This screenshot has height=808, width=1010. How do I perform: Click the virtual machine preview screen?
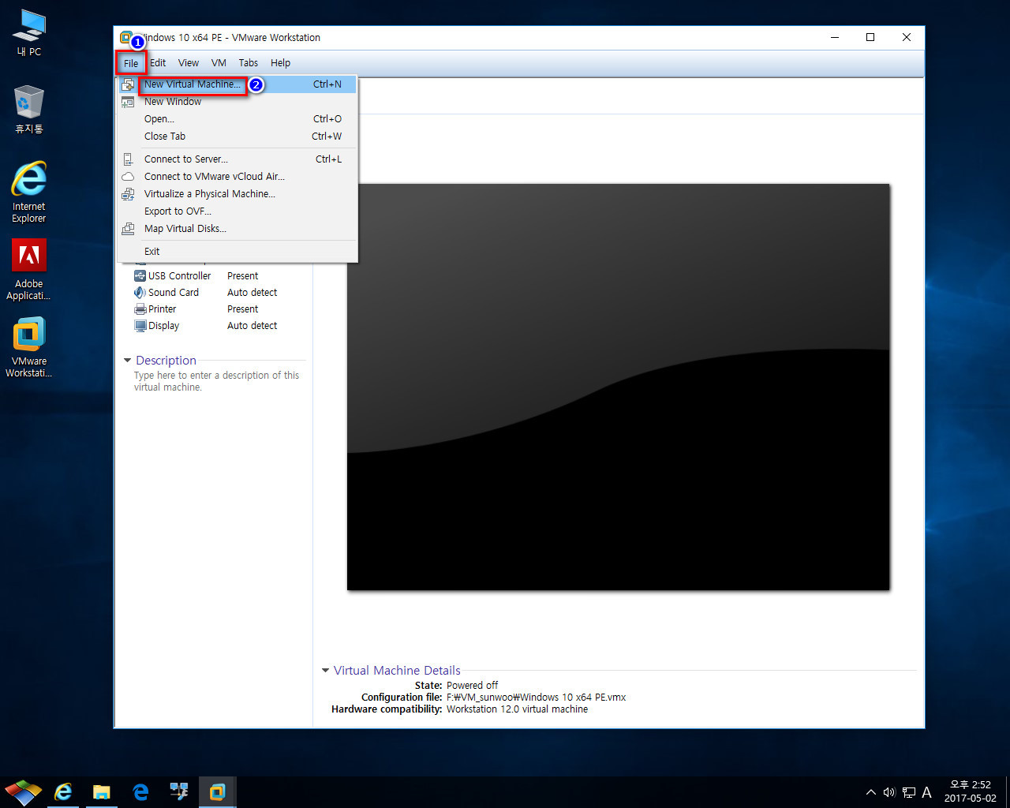coord(619,387)
